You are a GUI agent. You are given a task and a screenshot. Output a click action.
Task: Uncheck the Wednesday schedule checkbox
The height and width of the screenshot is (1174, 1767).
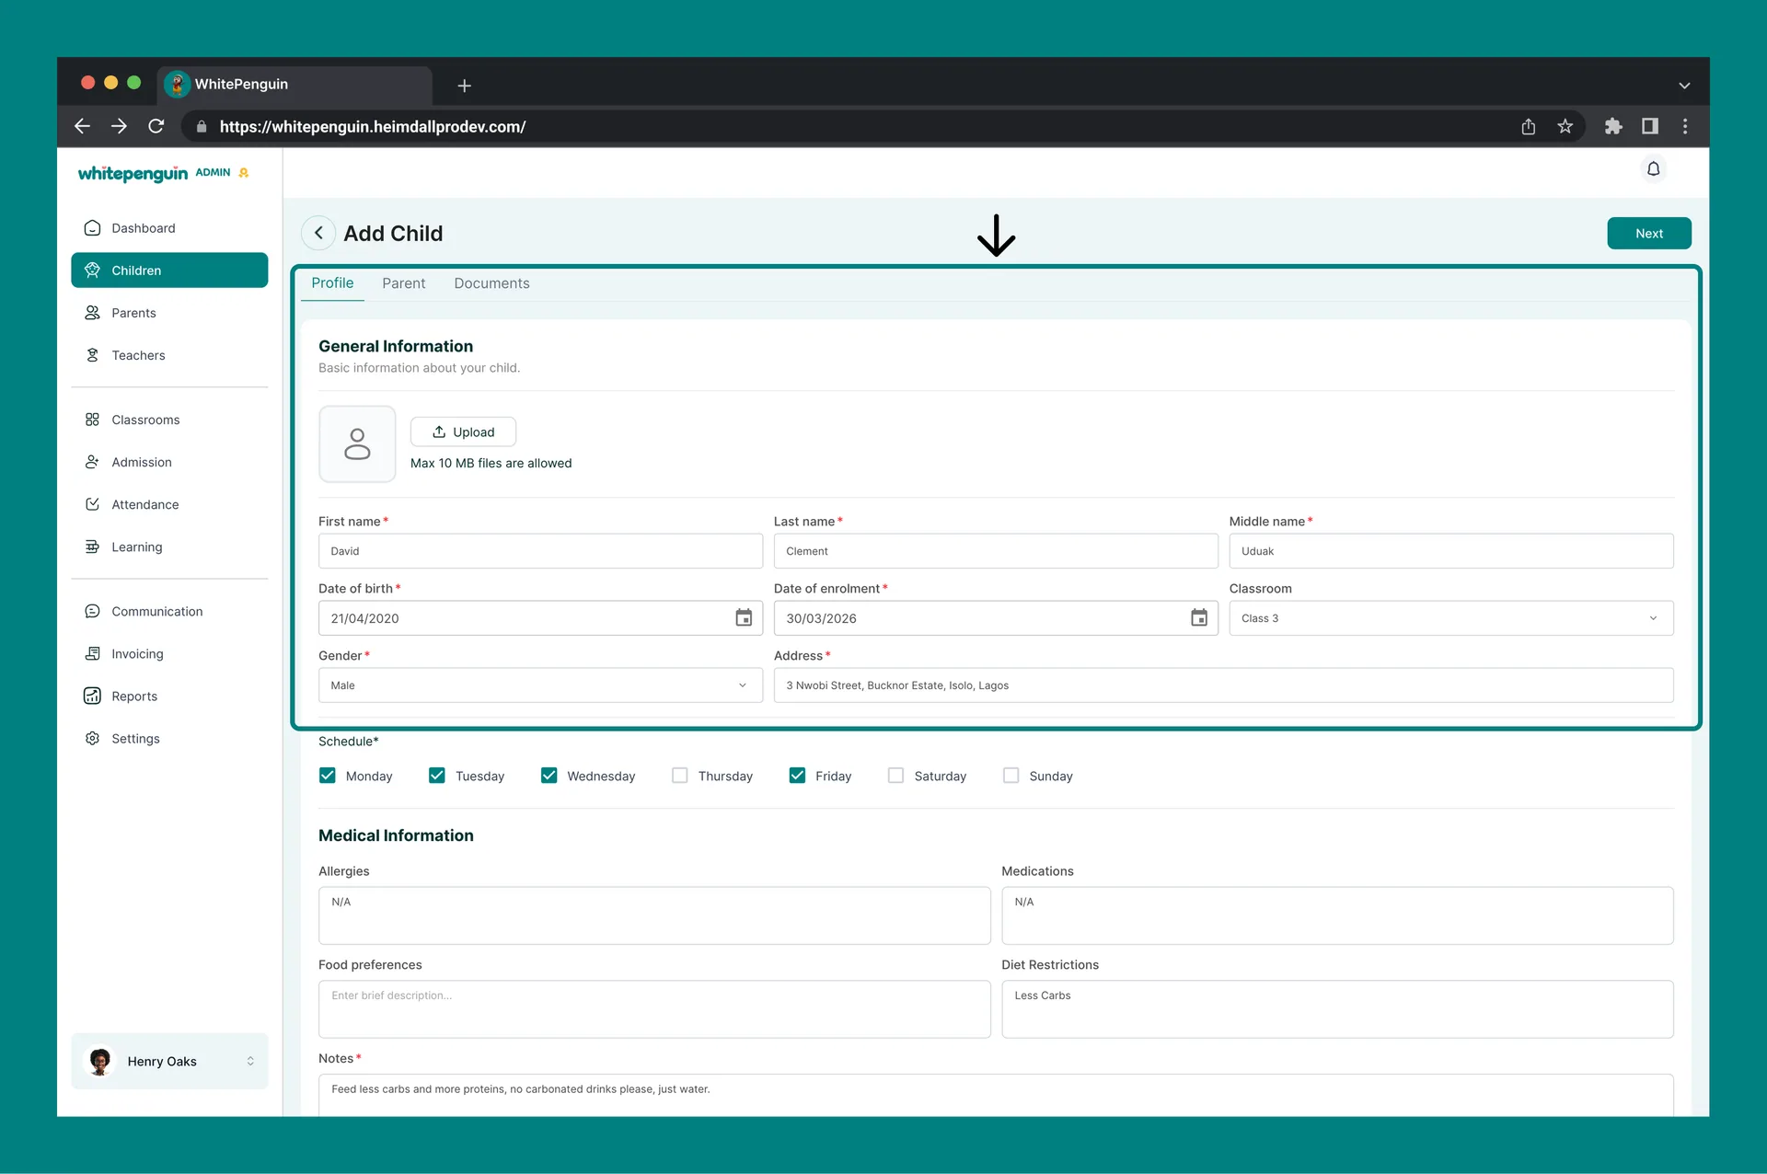pos(549,776)
